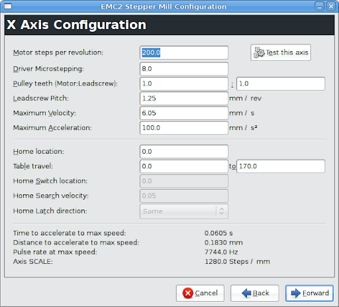The image size is (339, 307).
Task: Click the Maximum Acceleration input field
Action: coord(184,128)
